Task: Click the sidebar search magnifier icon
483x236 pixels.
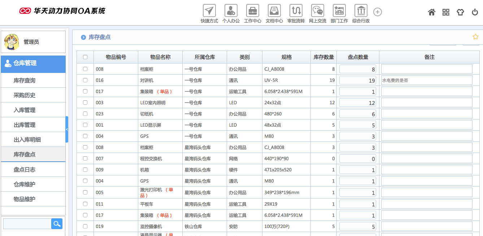Action: pos(57,224)
